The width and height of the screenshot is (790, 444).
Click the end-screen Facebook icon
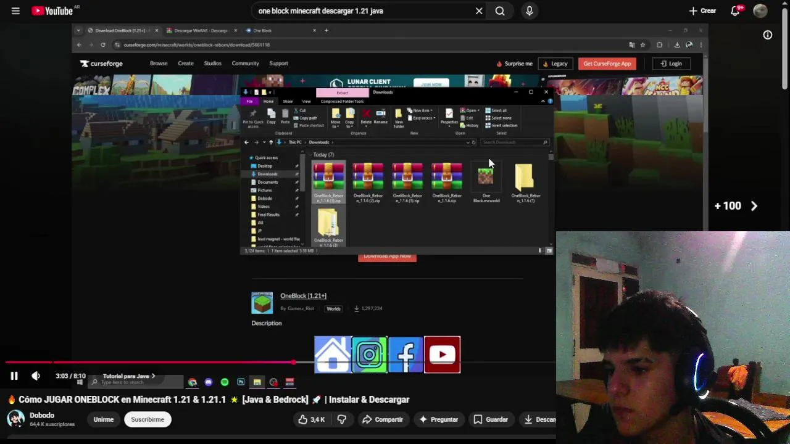[405, 355]
